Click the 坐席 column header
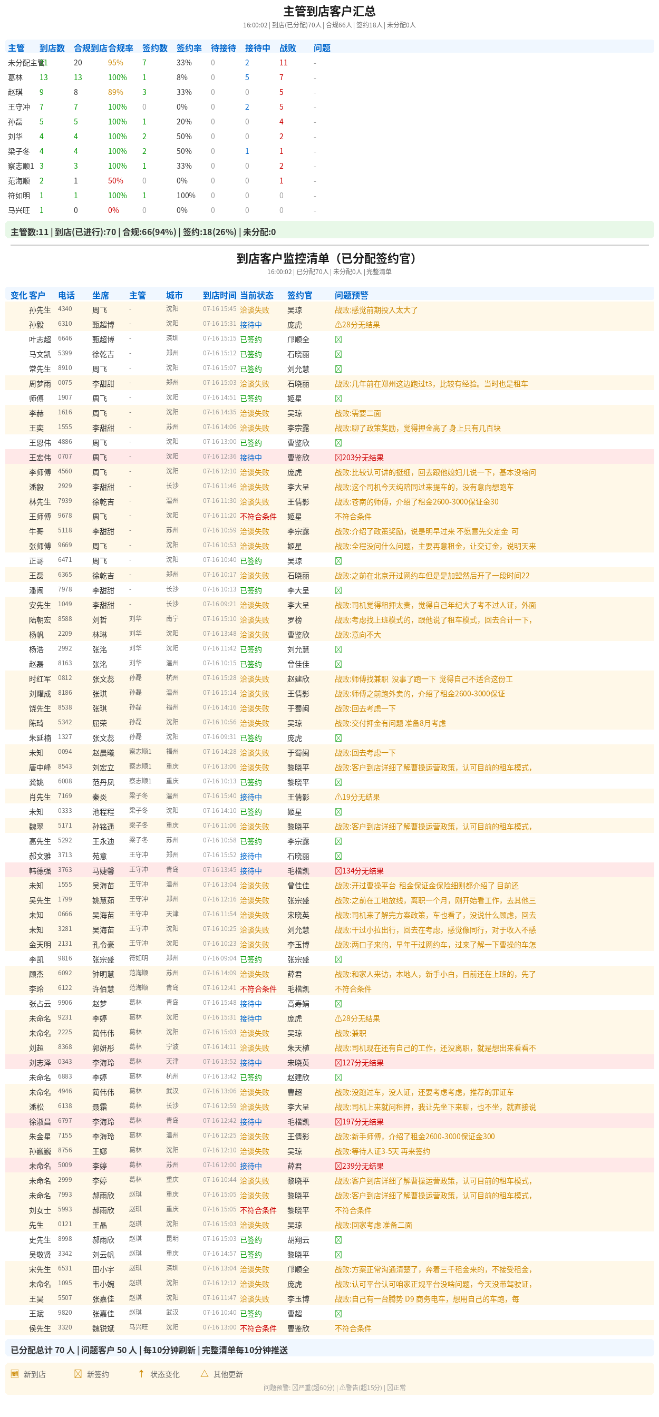Screen dimensions: 659x1417 tap(101, 295)
